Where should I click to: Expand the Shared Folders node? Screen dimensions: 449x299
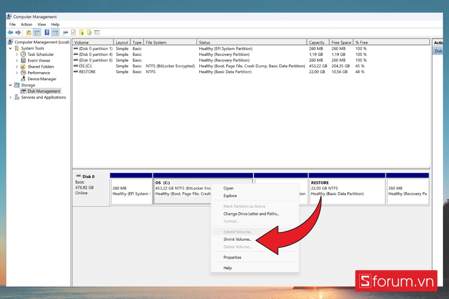point(17,67)
